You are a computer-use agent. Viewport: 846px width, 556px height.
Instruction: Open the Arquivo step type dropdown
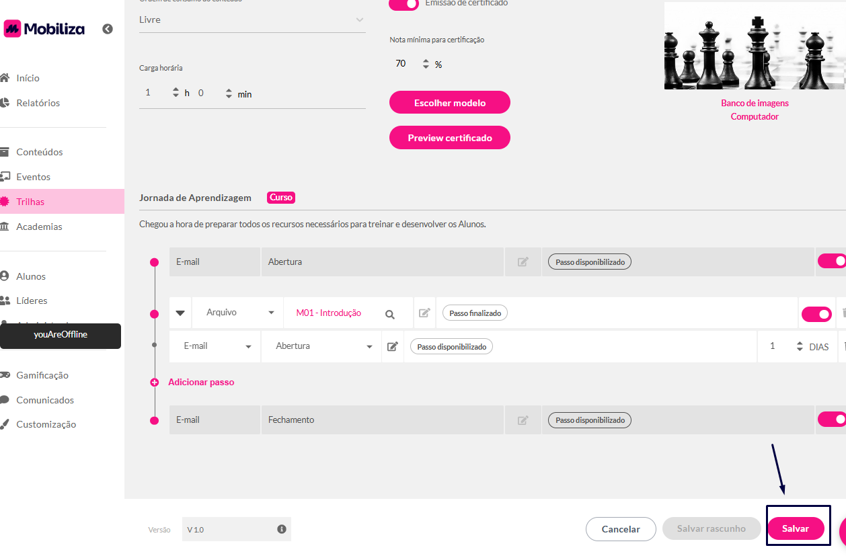click(x=238, y=313)
